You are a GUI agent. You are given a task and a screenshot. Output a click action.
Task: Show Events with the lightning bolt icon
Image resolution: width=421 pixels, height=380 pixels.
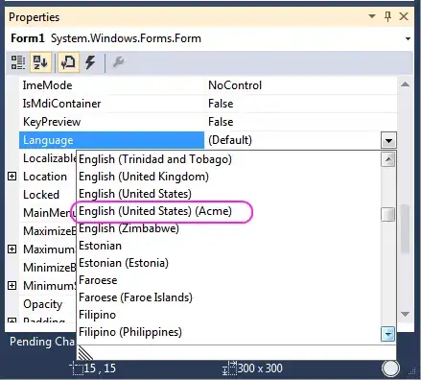[91, 61]
